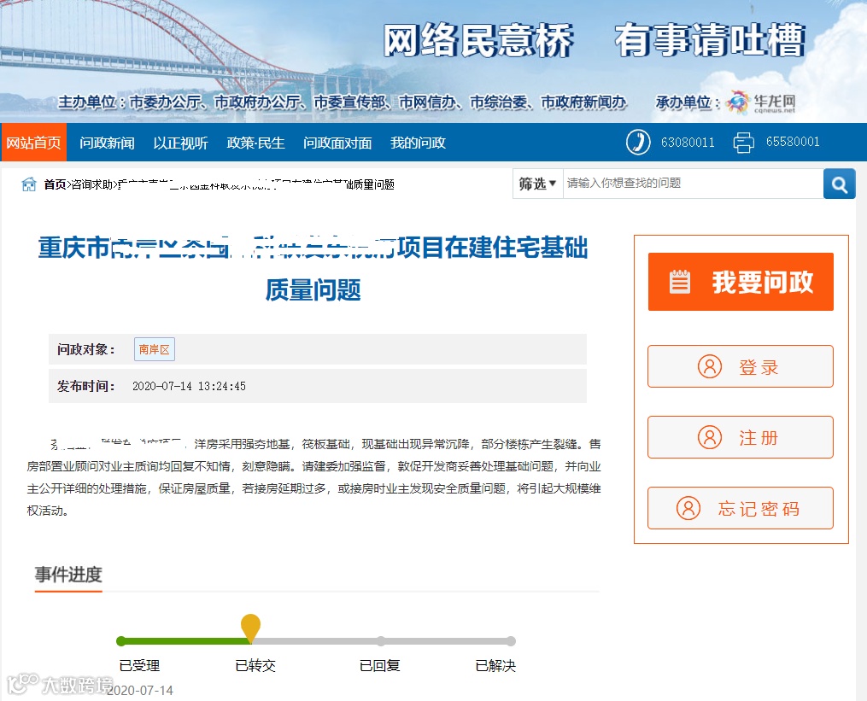The height and width of the screenshot is (701, 867).
Task: Click the home icon in breadcrumb
Action: coord(29,184)
